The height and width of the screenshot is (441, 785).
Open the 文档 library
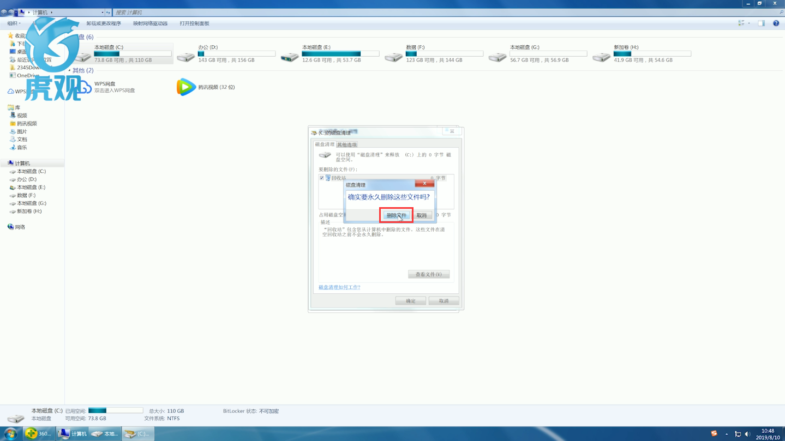19,140
